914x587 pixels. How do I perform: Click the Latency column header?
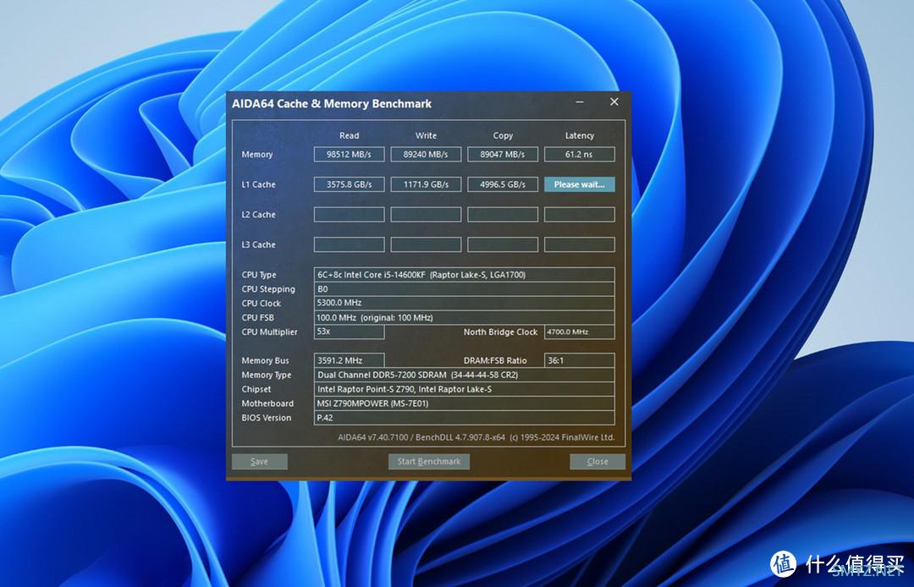coord(580,135)
